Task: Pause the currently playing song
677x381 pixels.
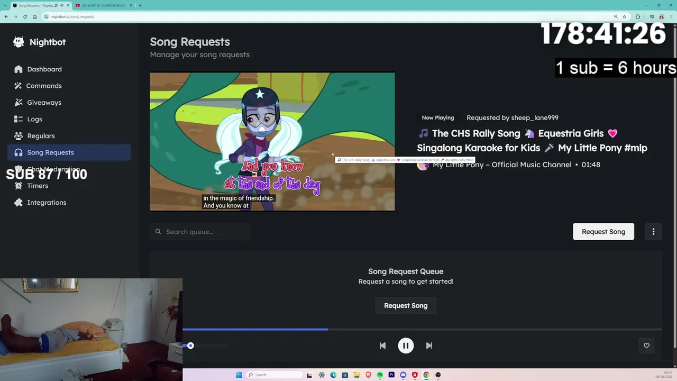Action: [x=406, y=346]
